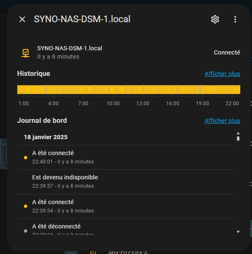Click the Journal de bord 'Afficher plus' link
Viewport: 252px width, 254px height.
tap(222, 121)
